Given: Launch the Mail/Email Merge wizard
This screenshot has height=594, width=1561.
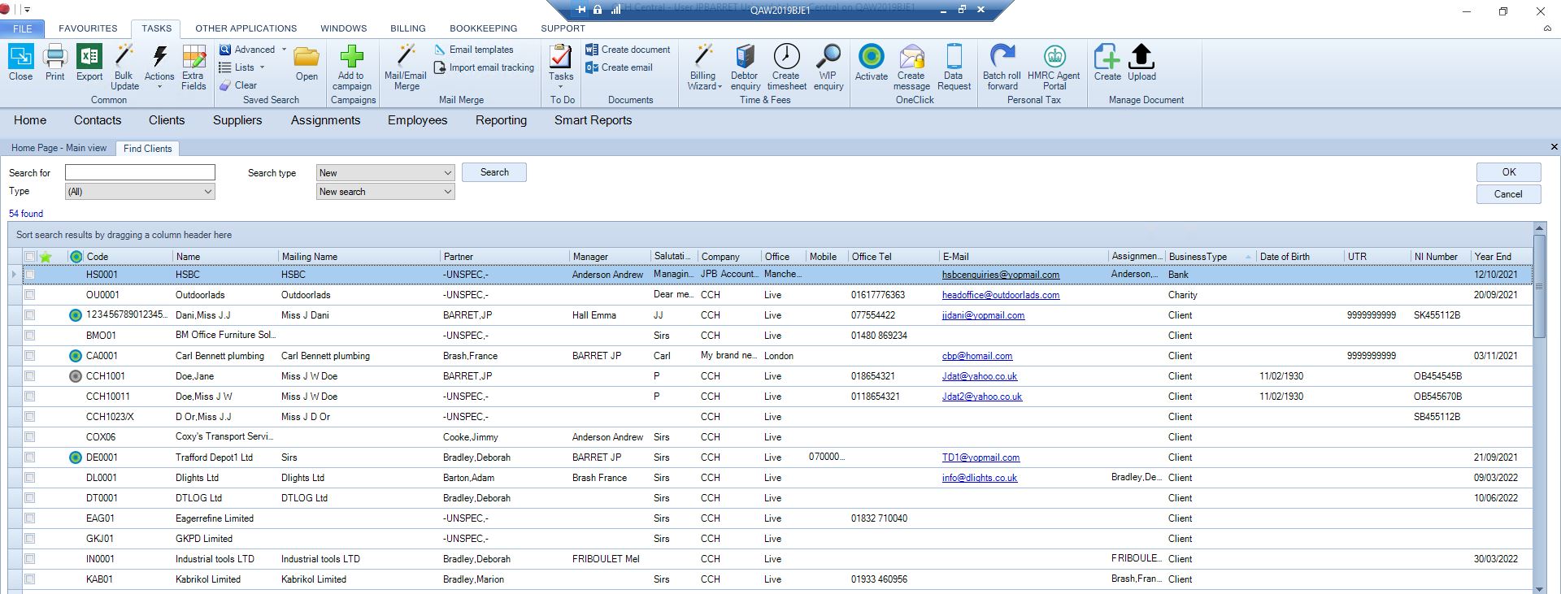Looking at the screenshot, I should tap(405, 67).
